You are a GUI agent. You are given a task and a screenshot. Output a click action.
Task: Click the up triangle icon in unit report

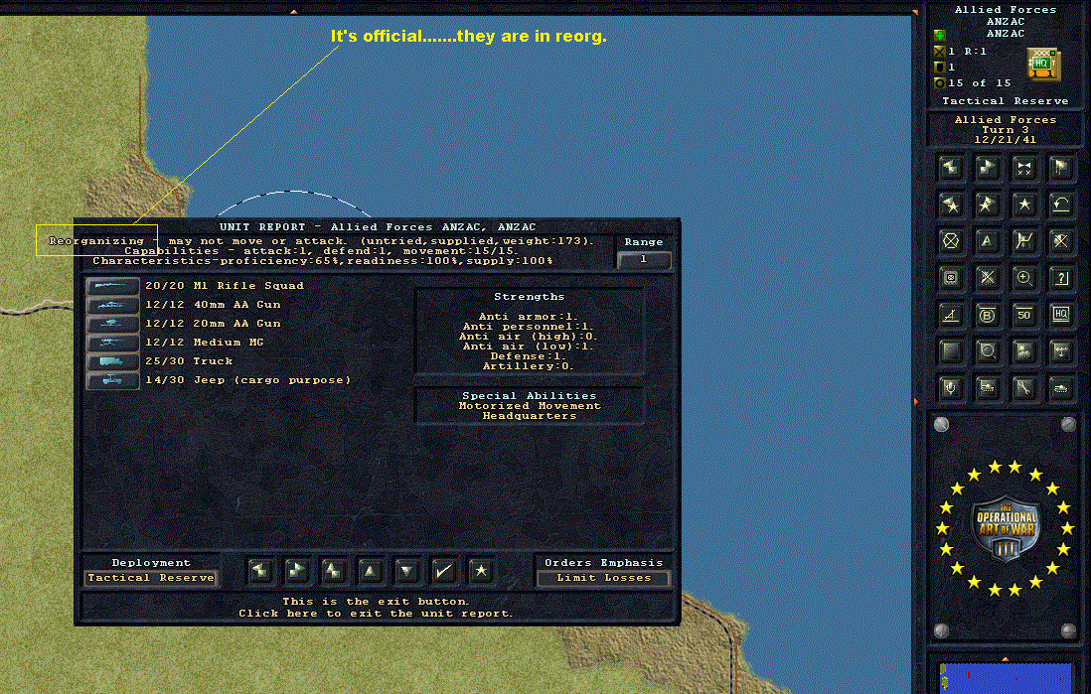371,572
